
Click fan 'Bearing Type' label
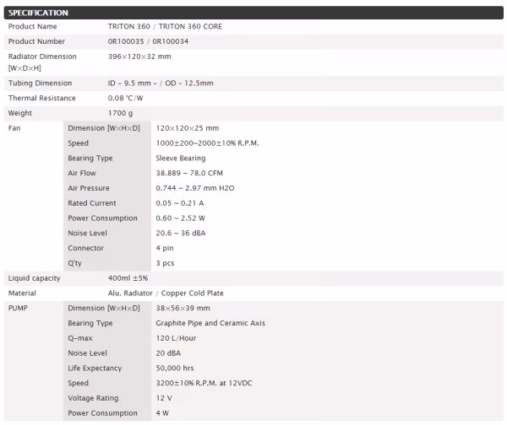point(90,159)
